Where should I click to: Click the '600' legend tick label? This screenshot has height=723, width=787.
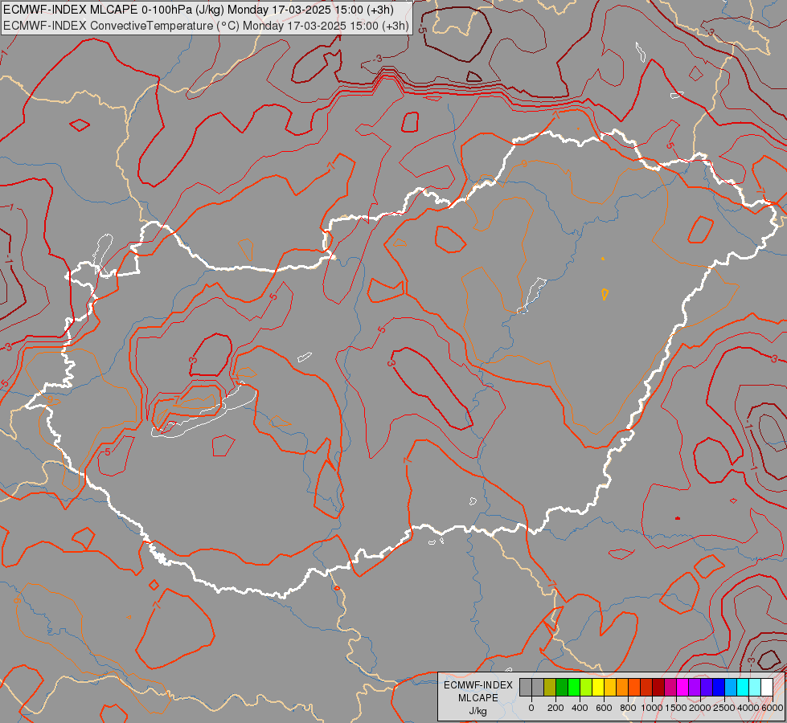click(x=604, y=708)
